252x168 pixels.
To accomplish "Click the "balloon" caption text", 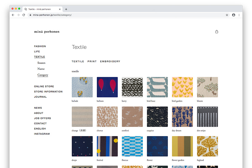I will [100, 101].
